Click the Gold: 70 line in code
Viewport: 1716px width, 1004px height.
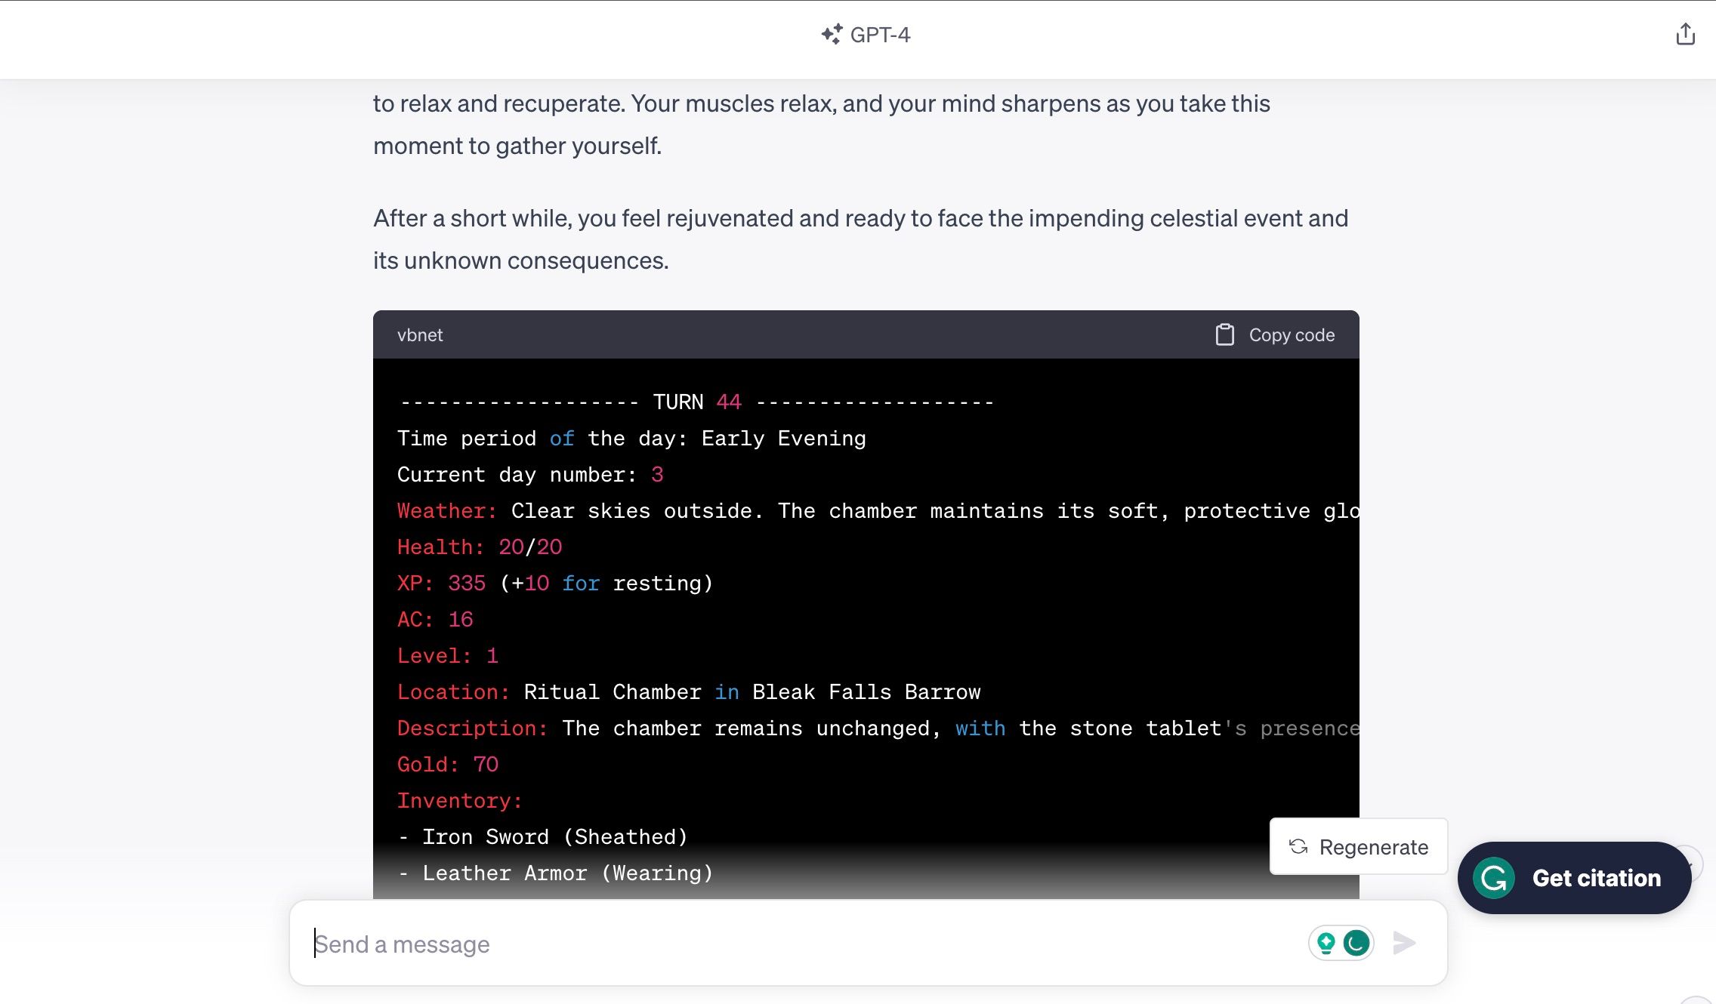[x=448, y=764]
